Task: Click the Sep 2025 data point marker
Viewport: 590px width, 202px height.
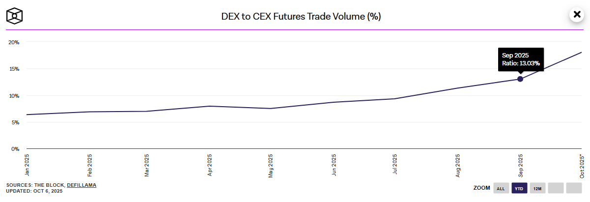Action: [520, 79]
